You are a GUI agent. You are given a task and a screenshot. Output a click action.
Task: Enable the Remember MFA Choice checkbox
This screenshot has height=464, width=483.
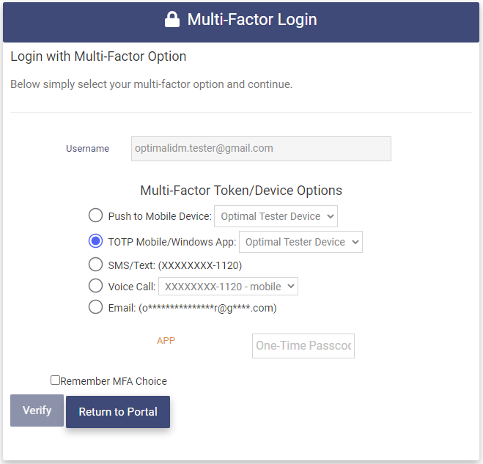tap(55, 380)
